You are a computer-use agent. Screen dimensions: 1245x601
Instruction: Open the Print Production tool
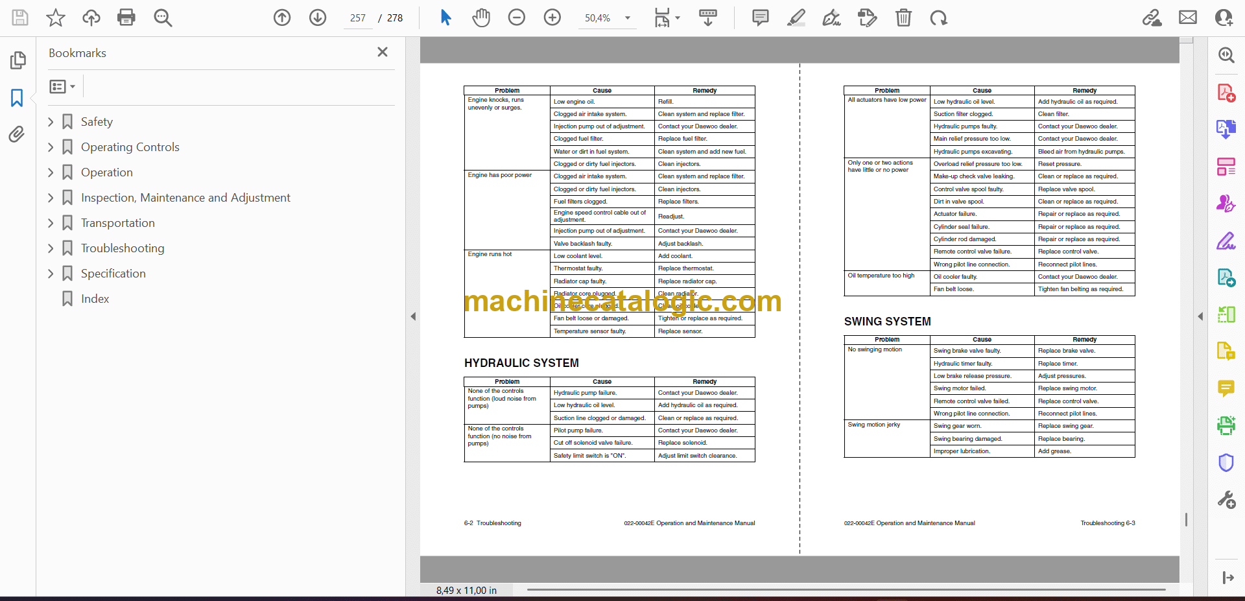tap(1226, 426)
